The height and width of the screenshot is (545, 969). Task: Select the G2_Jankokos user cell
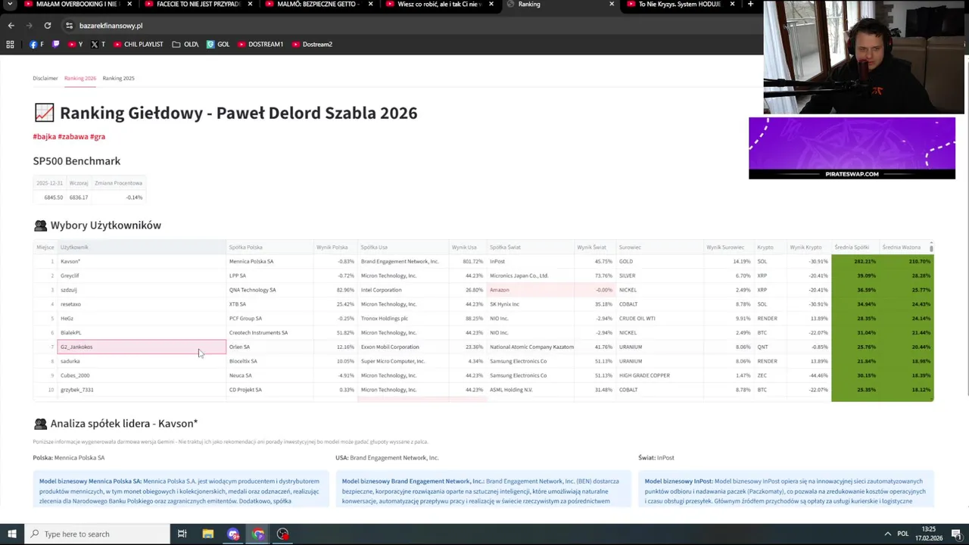coord(142,347)
